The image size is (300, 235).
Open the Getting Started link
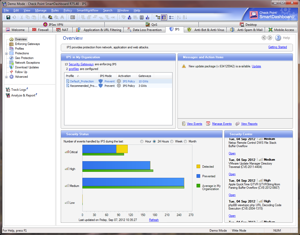coord(277,47)
